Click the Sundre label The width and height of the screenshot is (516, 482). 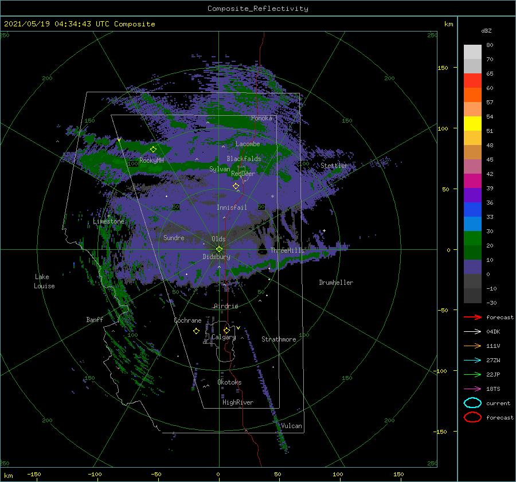[x=174, y=238]
